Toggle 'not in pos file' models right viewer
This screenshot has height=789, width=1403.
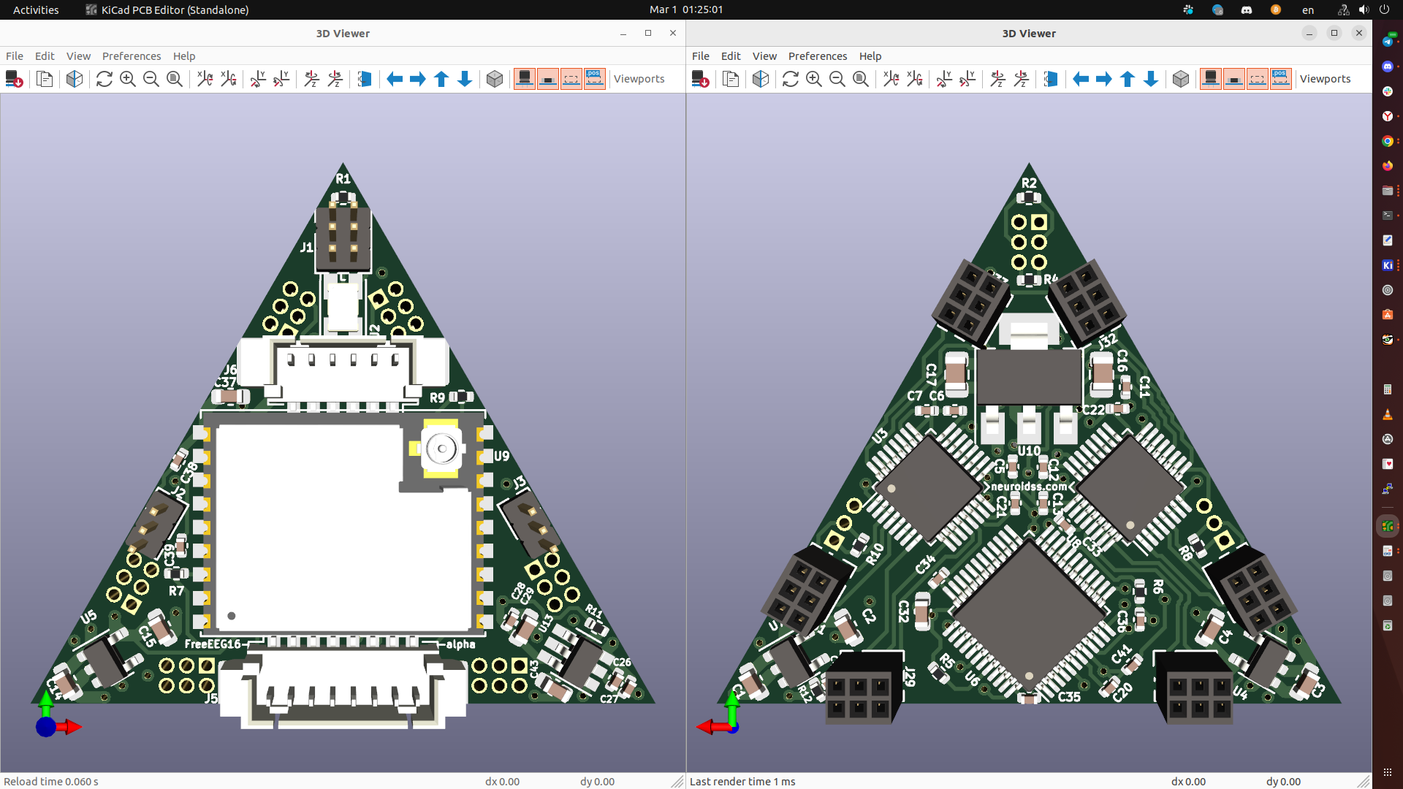tap(1281, 79)
